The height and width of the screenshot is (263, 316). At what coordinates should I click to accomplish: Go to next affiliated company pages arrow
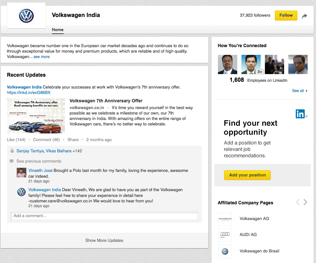click(305, 202)
